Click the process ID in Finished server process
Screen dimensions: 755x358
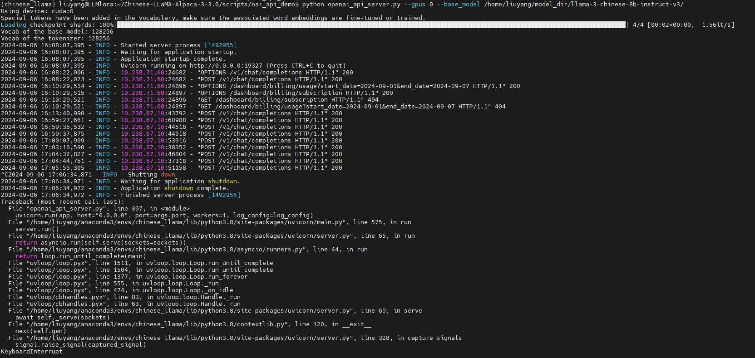point(224,195)
